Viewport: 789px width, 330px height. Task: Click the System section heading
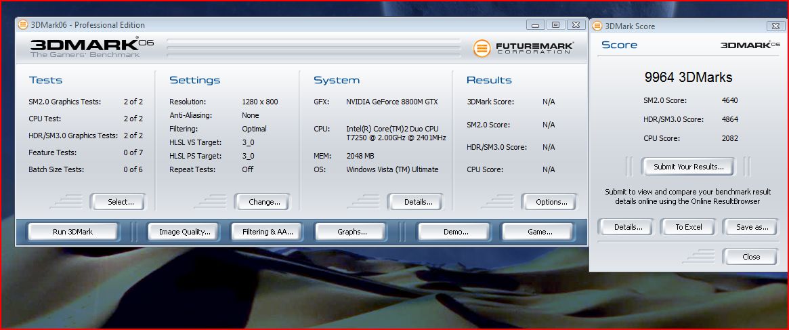337,80
